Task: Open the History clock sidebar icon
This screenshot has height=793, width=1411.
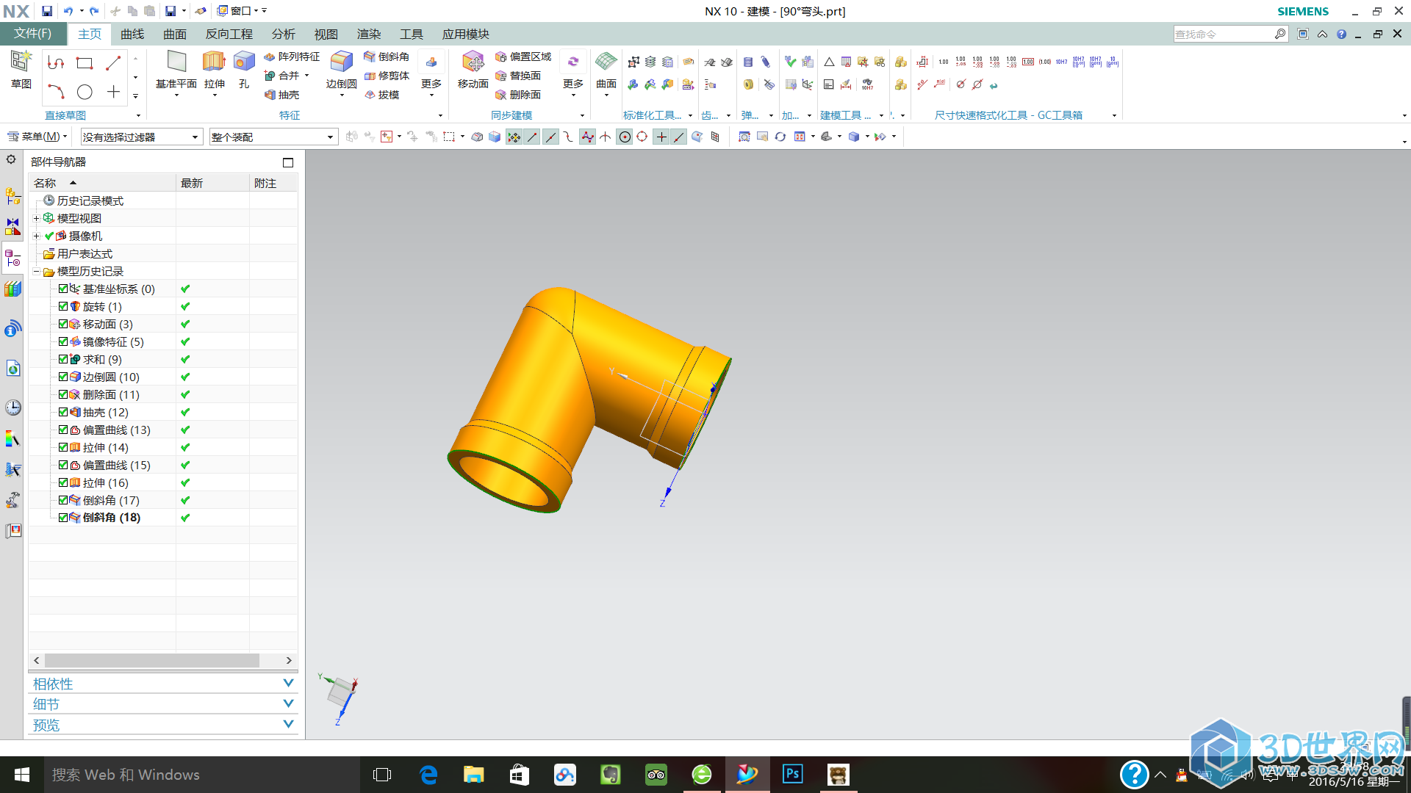Action: (12, 408)
